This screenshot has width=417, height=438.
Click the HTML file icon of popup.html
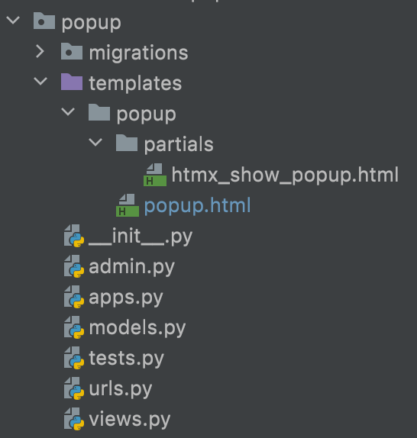[128, 205]
